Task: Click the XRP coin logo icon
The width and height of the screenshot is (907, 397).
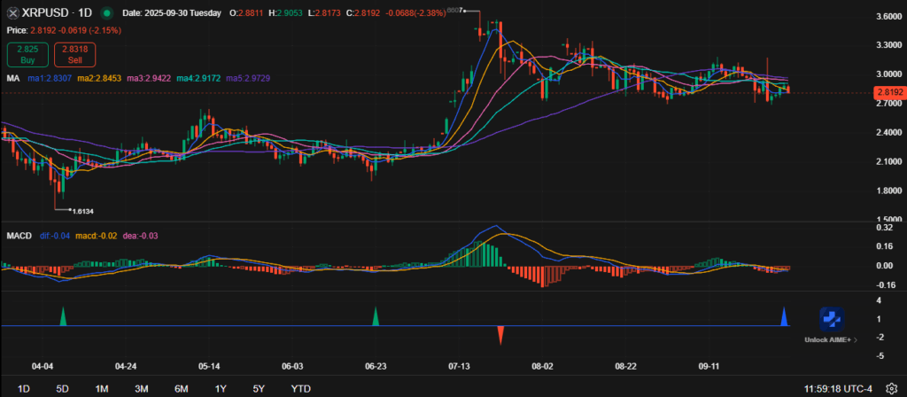Action: point(12,14)
